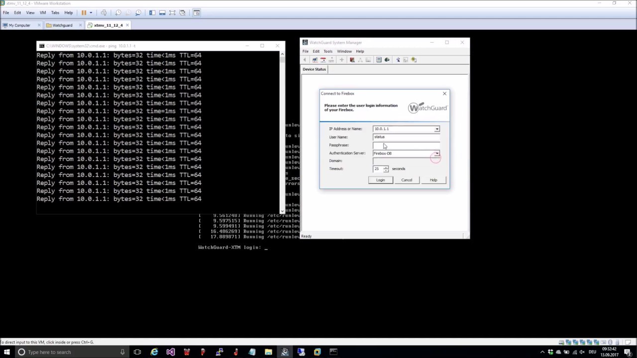Click the yellow CA Manager icon in WSM toolbar
Screen dimensions: 637x358
click(x=414, y=60)
